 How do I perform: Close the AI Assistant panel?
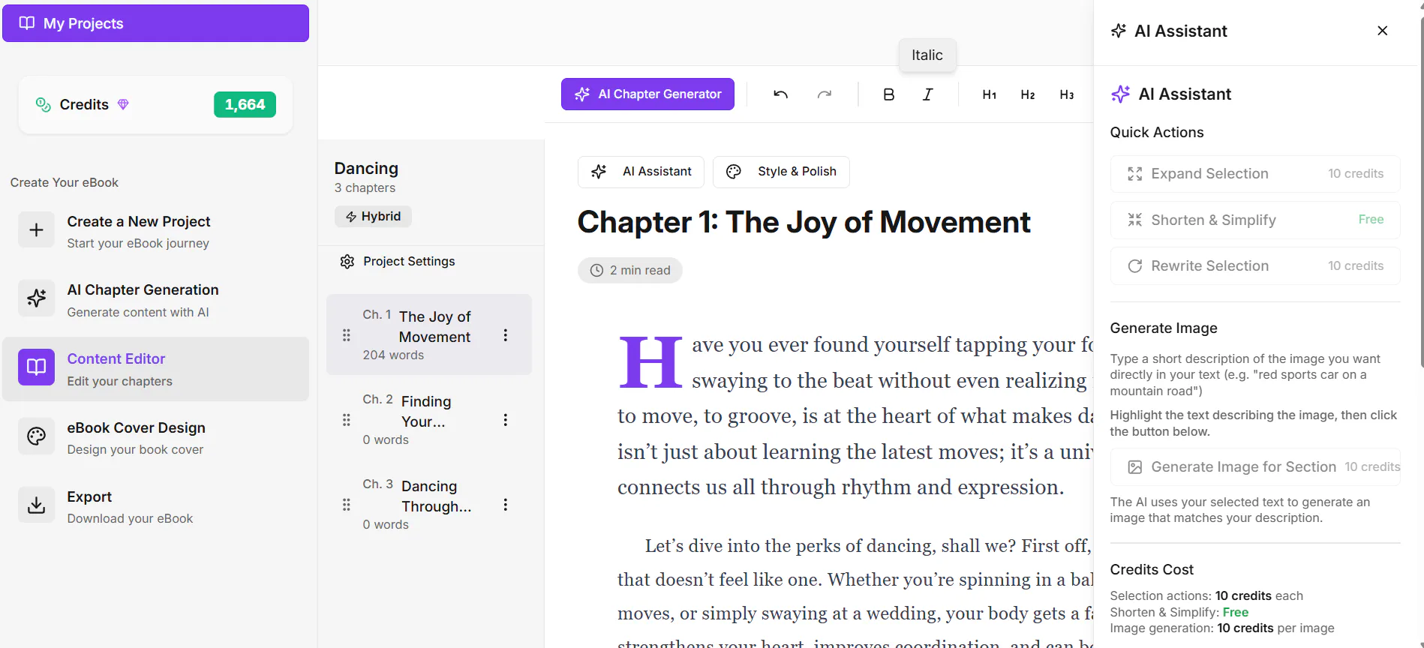(x=1383, y=31)
